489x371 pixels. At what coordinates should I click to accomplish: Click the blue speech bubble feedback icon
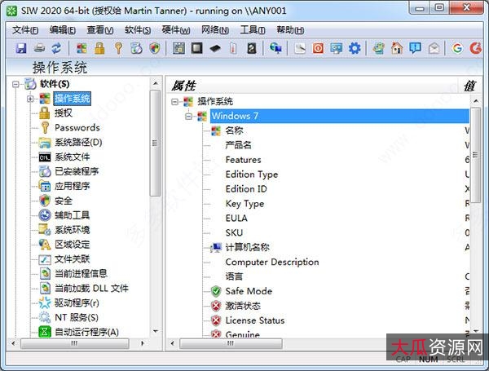click(415, 48)
